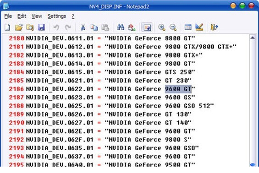Open the Settings menu
Screen dimensions: 259x173
[57, 16]
